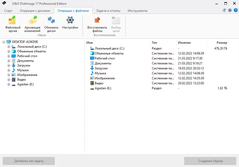Expand Музыка tree node
Image resolution: width=239 pixels, height=167 pixels.
point(9,70)
